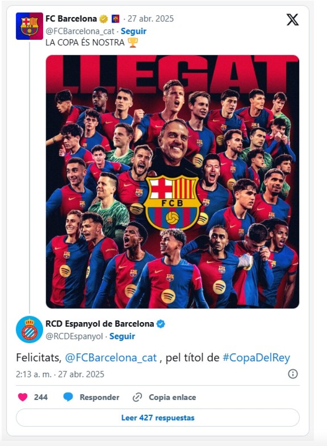Click the X logo in the corner
This screenshot has width=327, height=446.
(292, 19)
